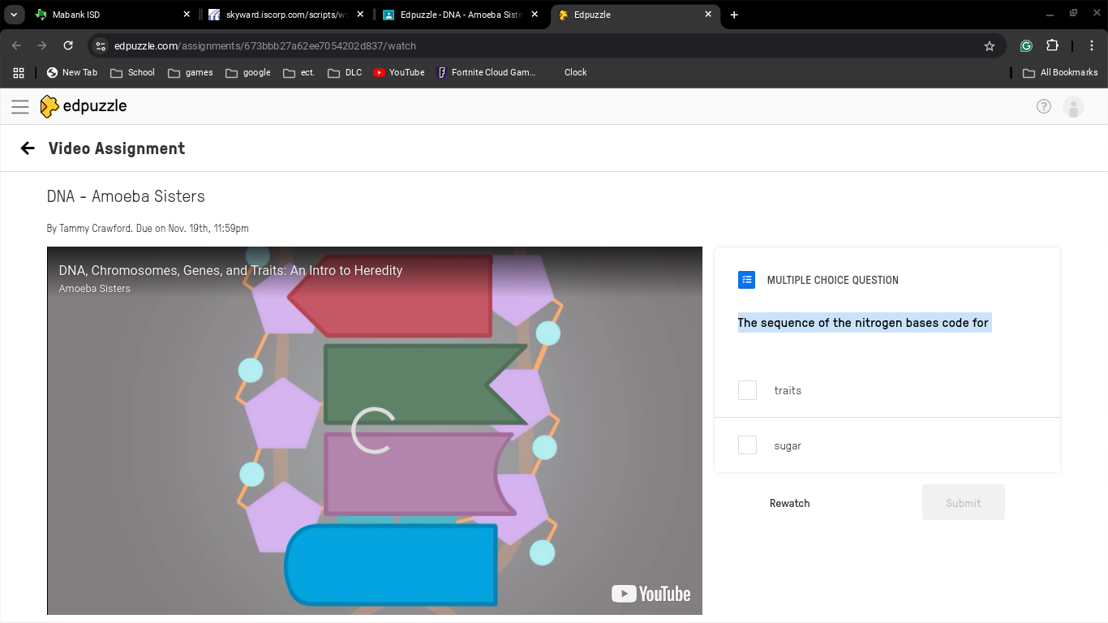Click browser back arrow
Viewport: 1108px width, 623px height.
[x=16, y=46]
